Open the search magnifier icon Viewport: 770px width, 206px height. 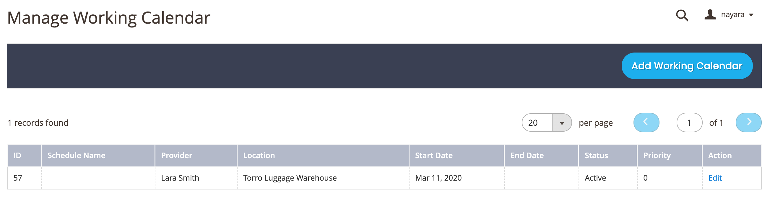point(682,15)
